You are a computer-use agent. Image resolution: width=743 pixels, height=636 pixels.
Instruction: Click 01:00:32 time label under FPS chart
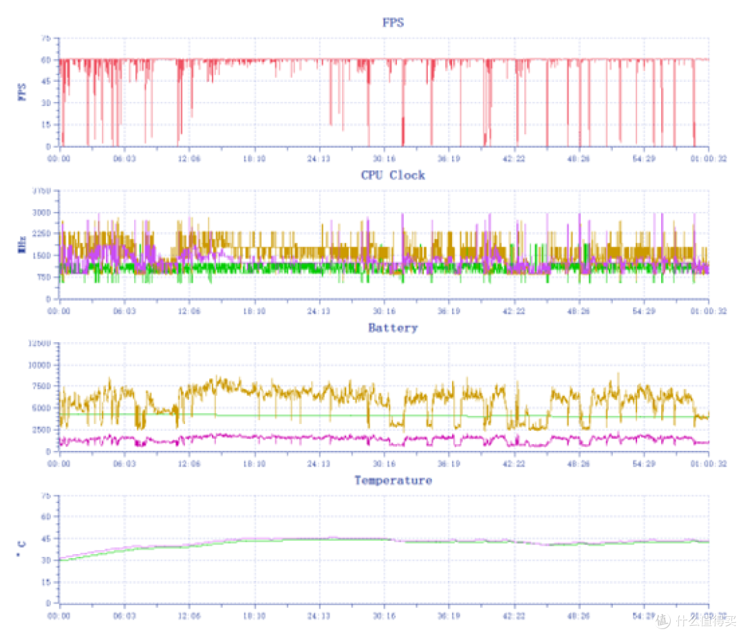tap(709, 158)
